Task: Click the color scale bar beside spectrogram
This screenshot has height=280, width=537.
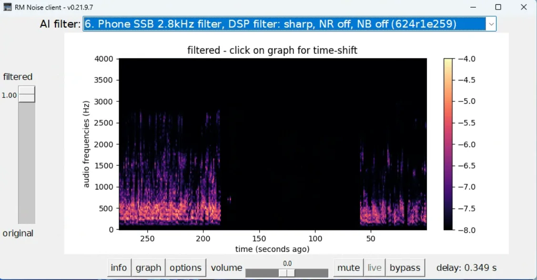Action: (448, 144)
